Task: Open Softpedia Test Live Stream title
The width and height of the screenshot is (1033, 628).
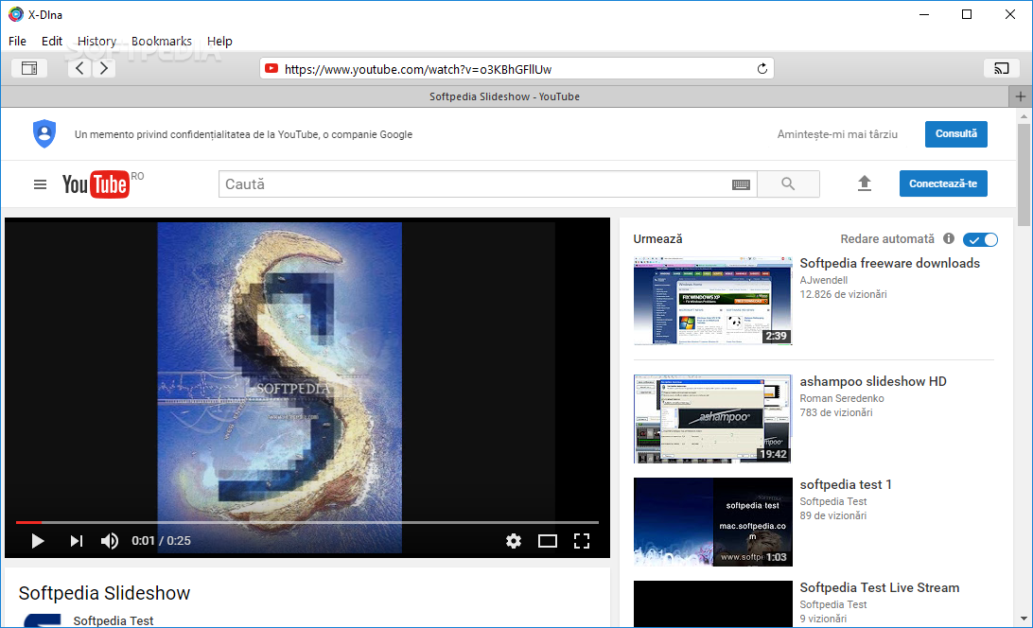Action: (x=879, y=587)
